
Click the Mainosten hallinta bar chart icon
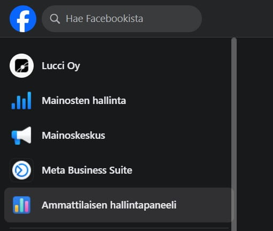[21, 100]
